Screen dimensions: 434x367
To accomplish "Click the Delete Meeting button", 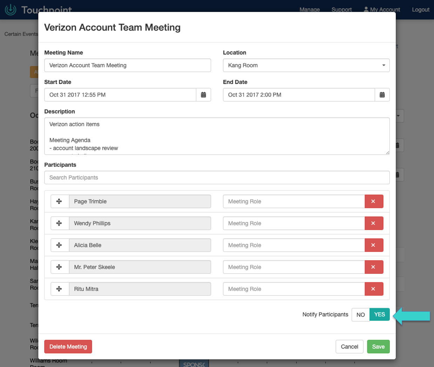I will click(x=68, y=347).
